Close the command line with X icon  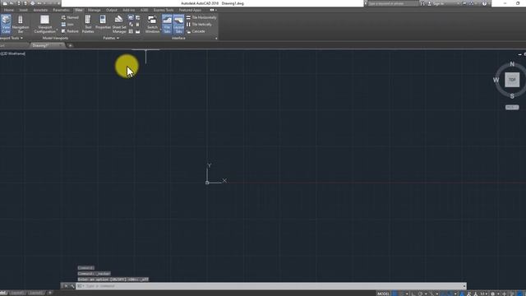point(66,286)
